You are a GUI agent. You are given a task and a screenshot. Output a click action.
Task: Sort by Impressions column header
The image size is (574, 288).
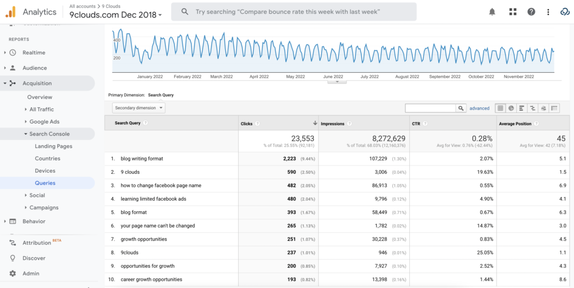(332, 124)
